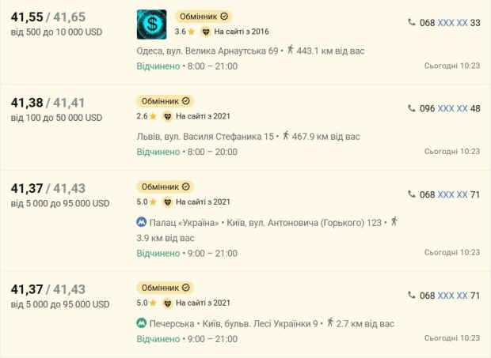This screenshot has height=358, width=491.
Task: Reveal hidden digits of 068 XXX XX 33
Action: [452, 23]
